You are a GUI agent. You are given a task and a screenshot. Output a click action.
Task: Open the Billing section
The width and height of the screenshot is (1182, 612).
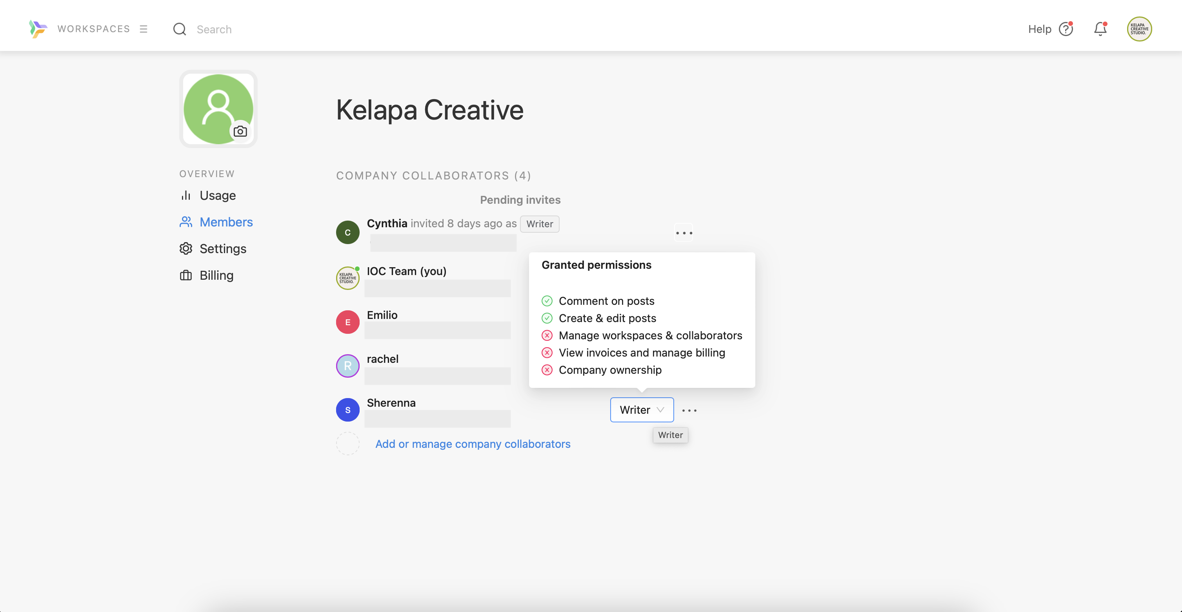[x=216, y=275]
